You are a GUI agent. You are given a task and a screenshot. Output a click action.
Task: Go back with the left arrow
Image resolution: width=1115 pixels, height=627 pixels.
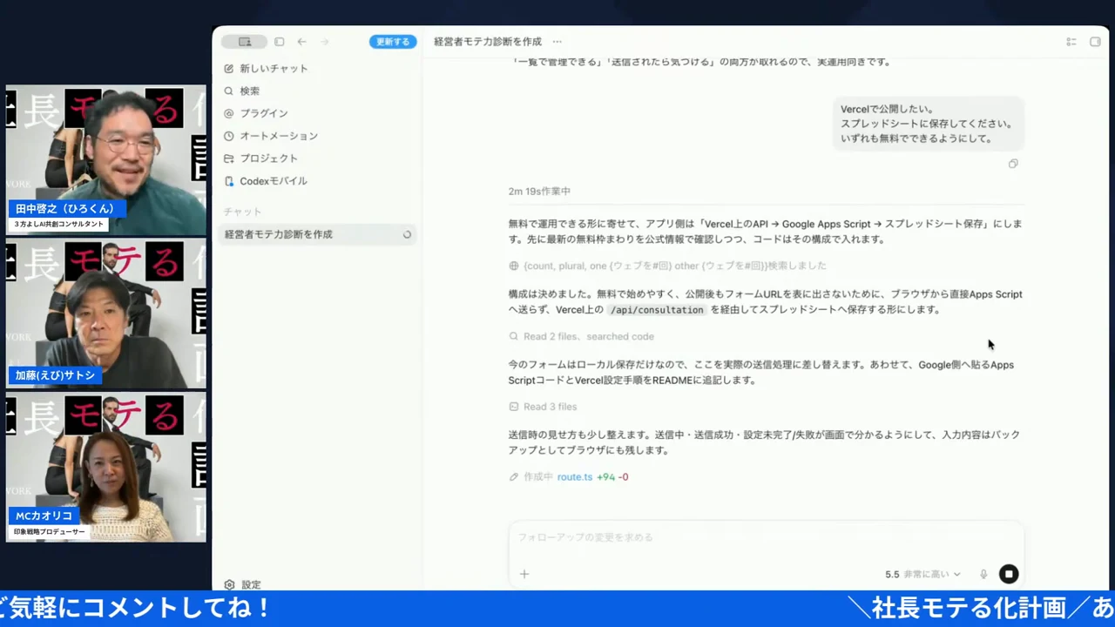(x=301, y=42)
